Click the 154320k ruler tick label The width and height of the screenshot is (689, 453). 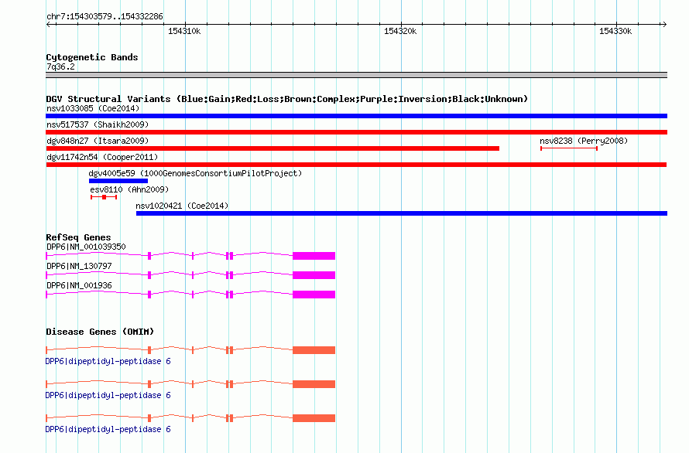tap(400, 31)
